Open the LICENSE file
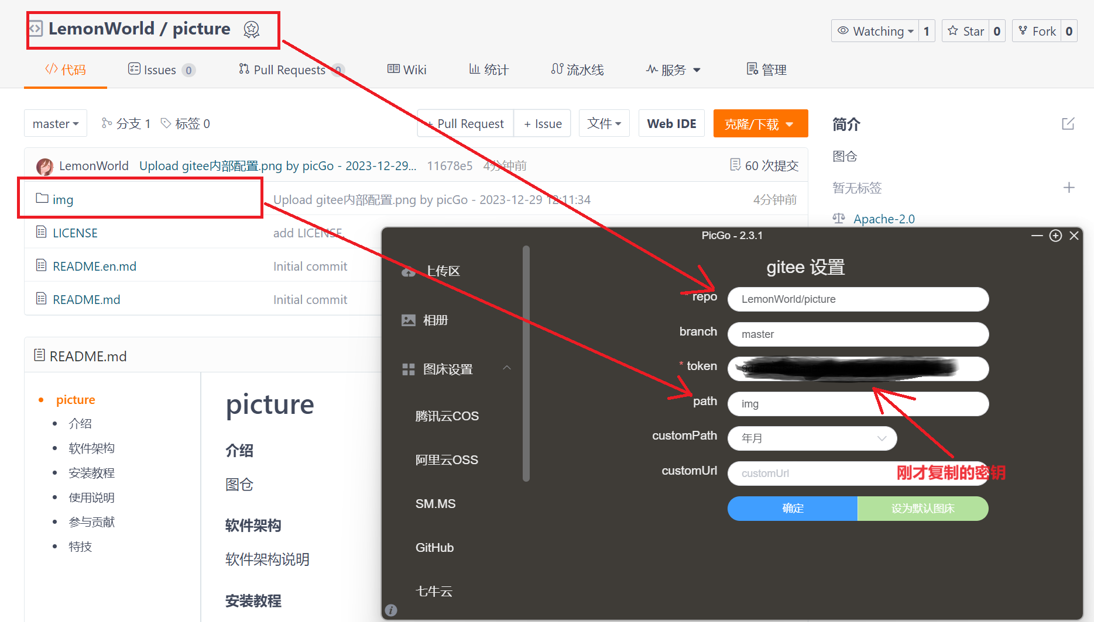 click(x=75, y=233)
